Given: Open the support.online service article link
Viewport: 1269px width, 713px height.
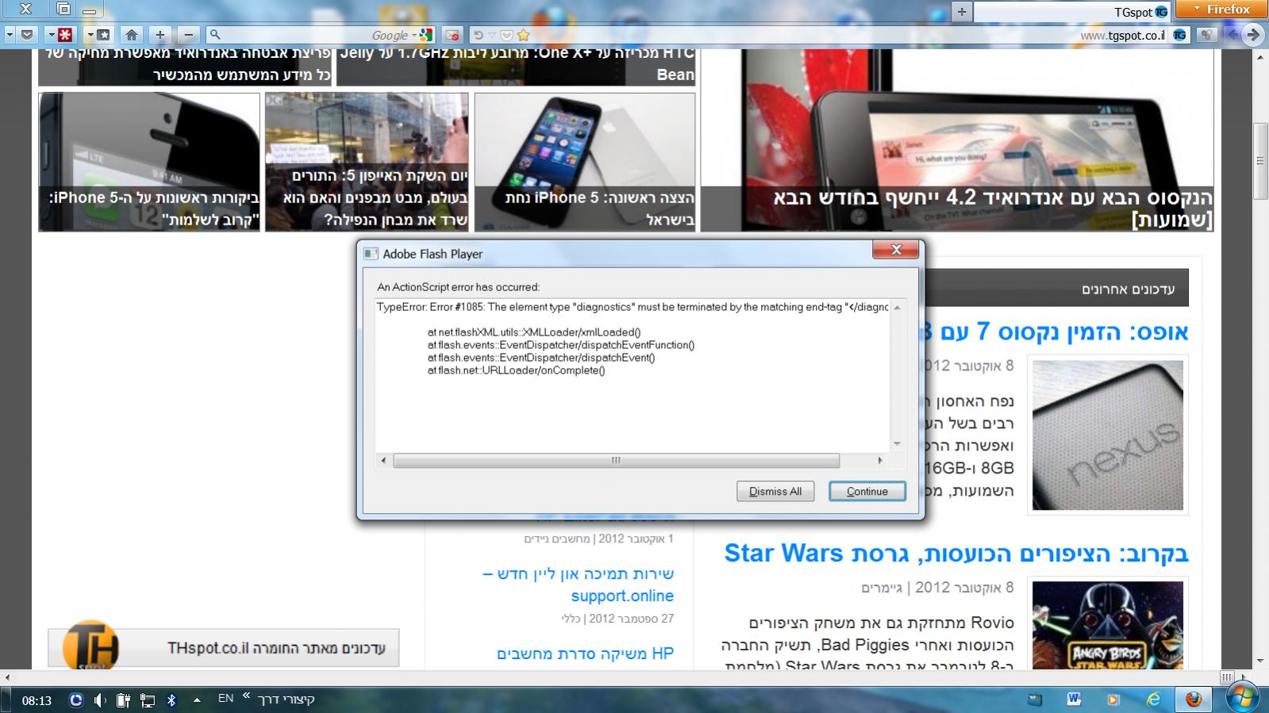Looking at the screenshot, I should point(579,585).
